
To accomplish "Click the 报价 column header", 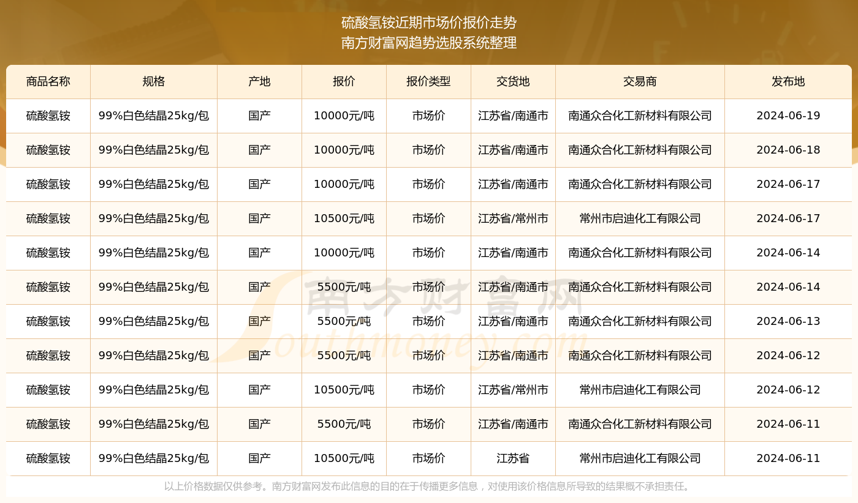I will coord(344,81).
